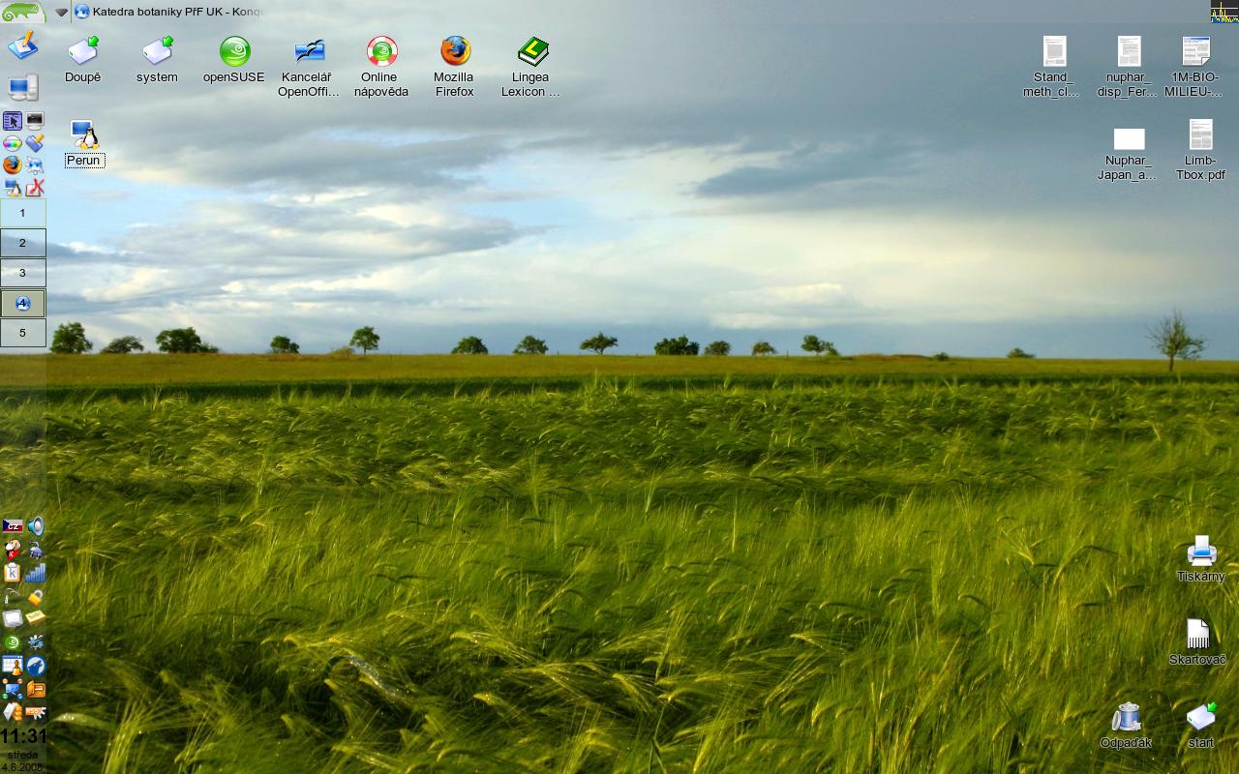This screenshot has height=774, width=1239.
Task: Open the Tiskárny printers icon
Action: (x=1201, y=551)
